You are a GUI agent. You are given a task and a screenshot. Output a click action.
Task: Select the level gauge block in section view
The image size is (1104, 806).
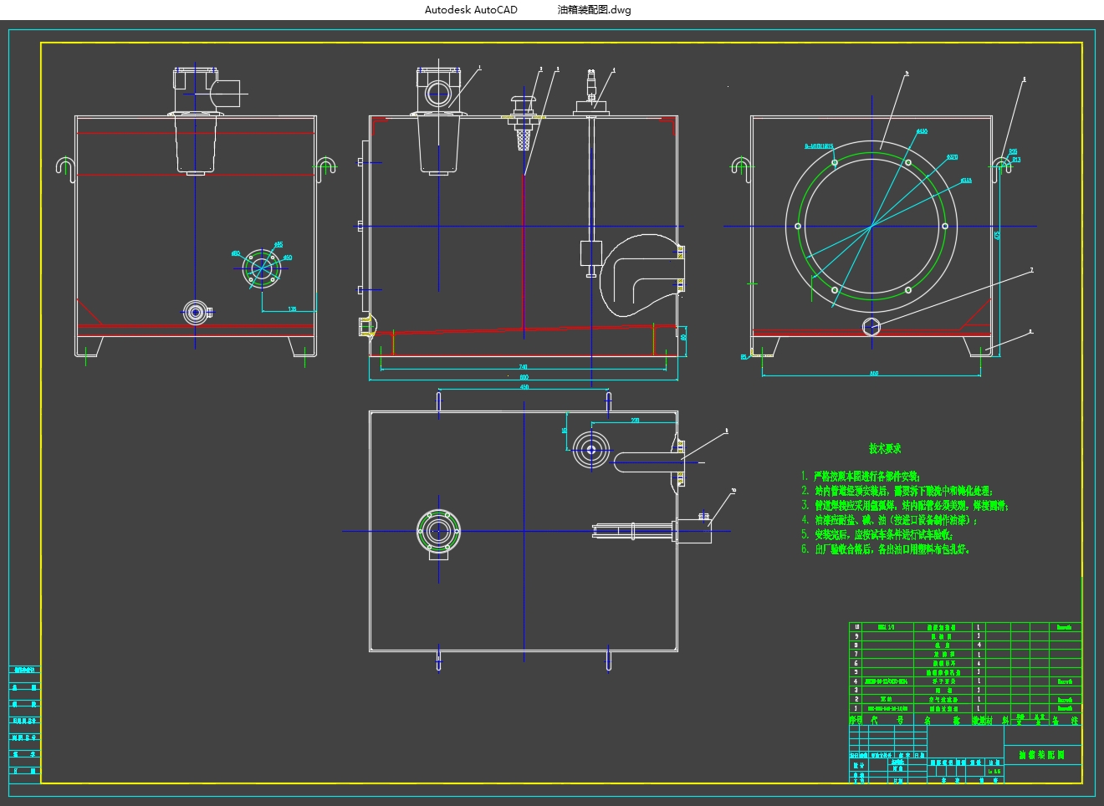590,253
